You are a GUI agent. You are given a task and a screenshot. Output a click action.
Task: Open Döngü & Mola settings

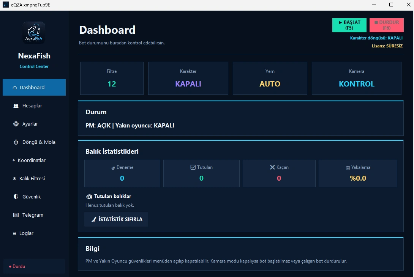34,142
